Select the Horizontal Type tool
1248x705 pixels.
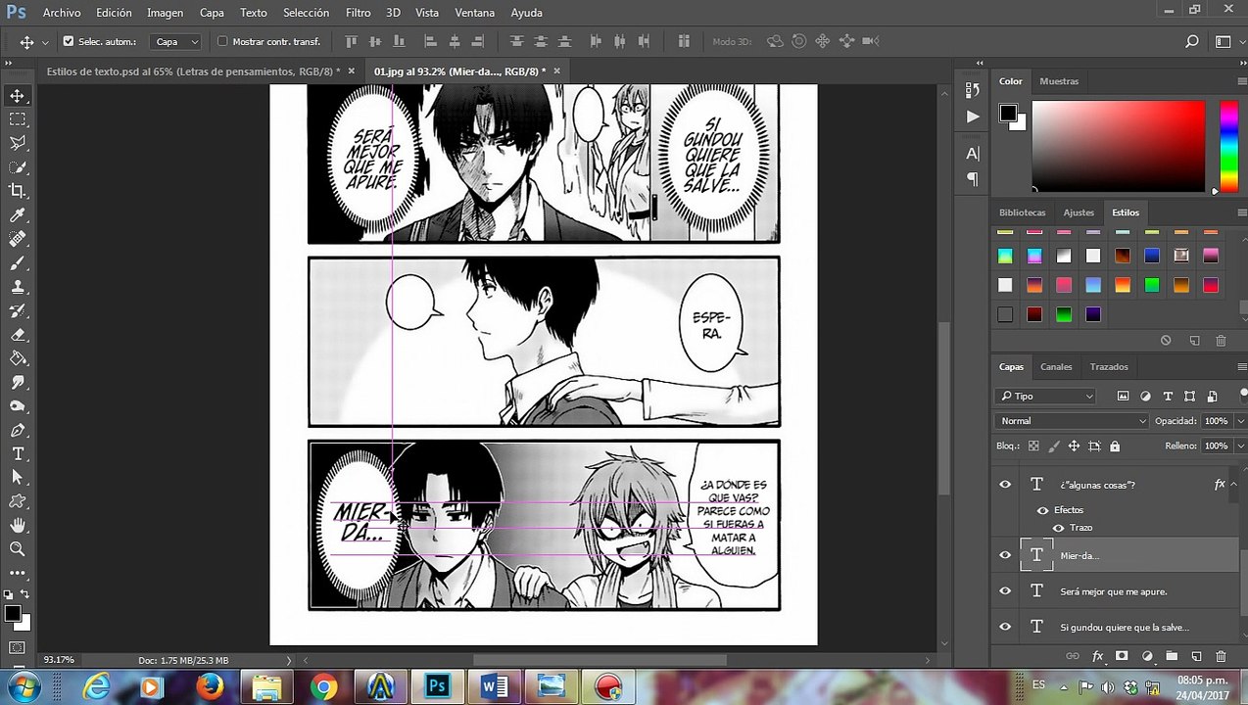coord(18,454)
